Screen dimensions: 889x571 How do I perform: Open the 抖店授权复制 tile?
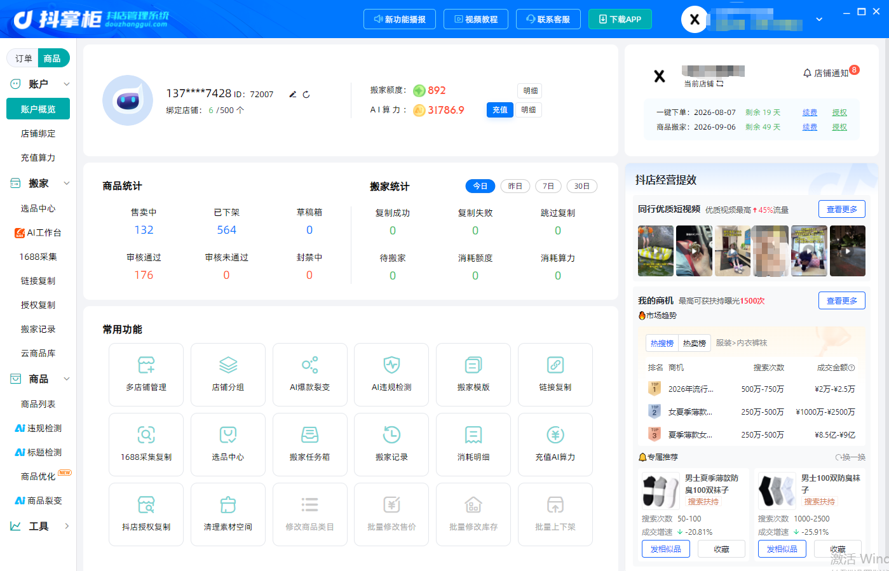(146, 514)
